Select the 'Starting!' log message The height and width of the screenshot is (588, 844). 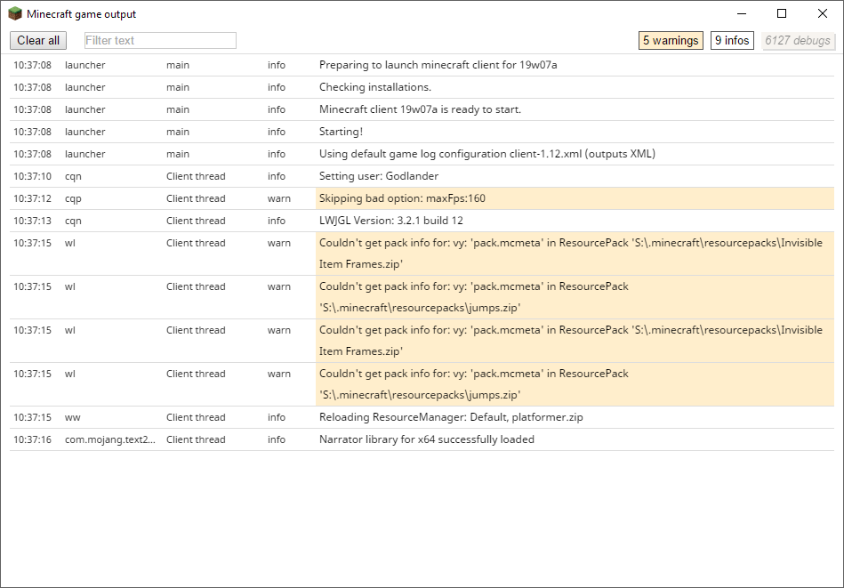[x=341, y=132]
